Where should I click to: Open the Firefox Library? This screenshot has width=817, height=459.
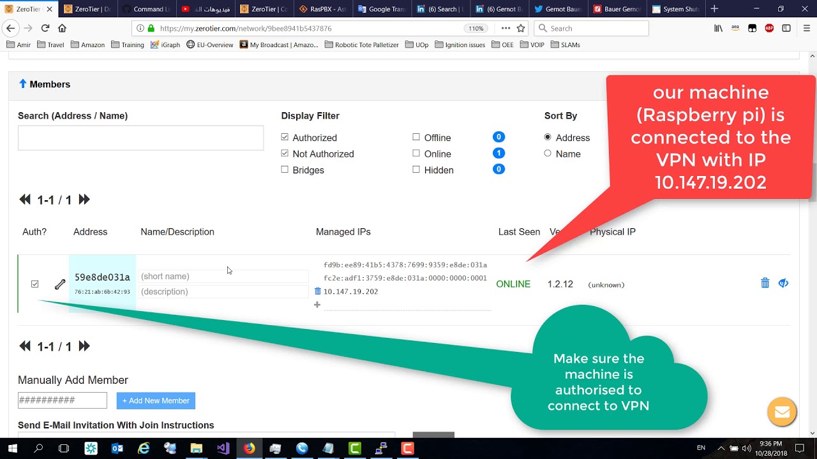[x=719, y=28]
